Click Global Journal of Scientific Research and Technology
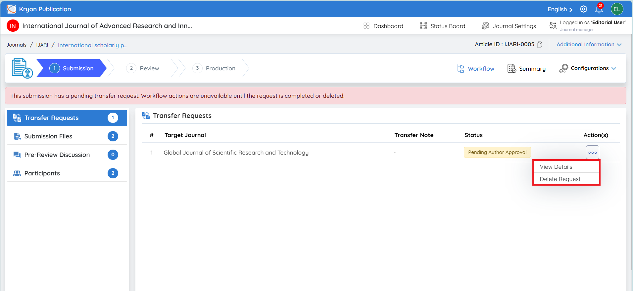This screenshot has height=291, width=633. 236,153
